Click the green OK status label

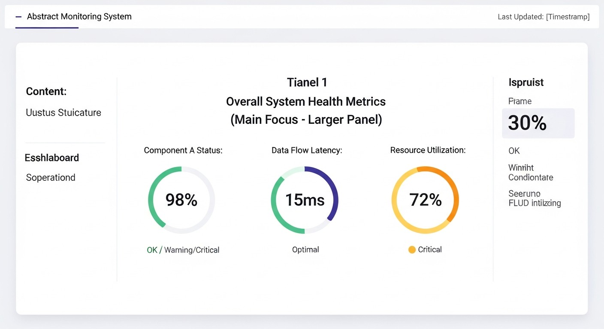tap(152, 250)
